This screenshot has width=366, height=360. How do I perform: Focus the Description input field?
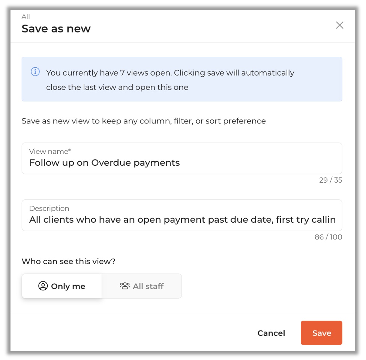(182, 215)
